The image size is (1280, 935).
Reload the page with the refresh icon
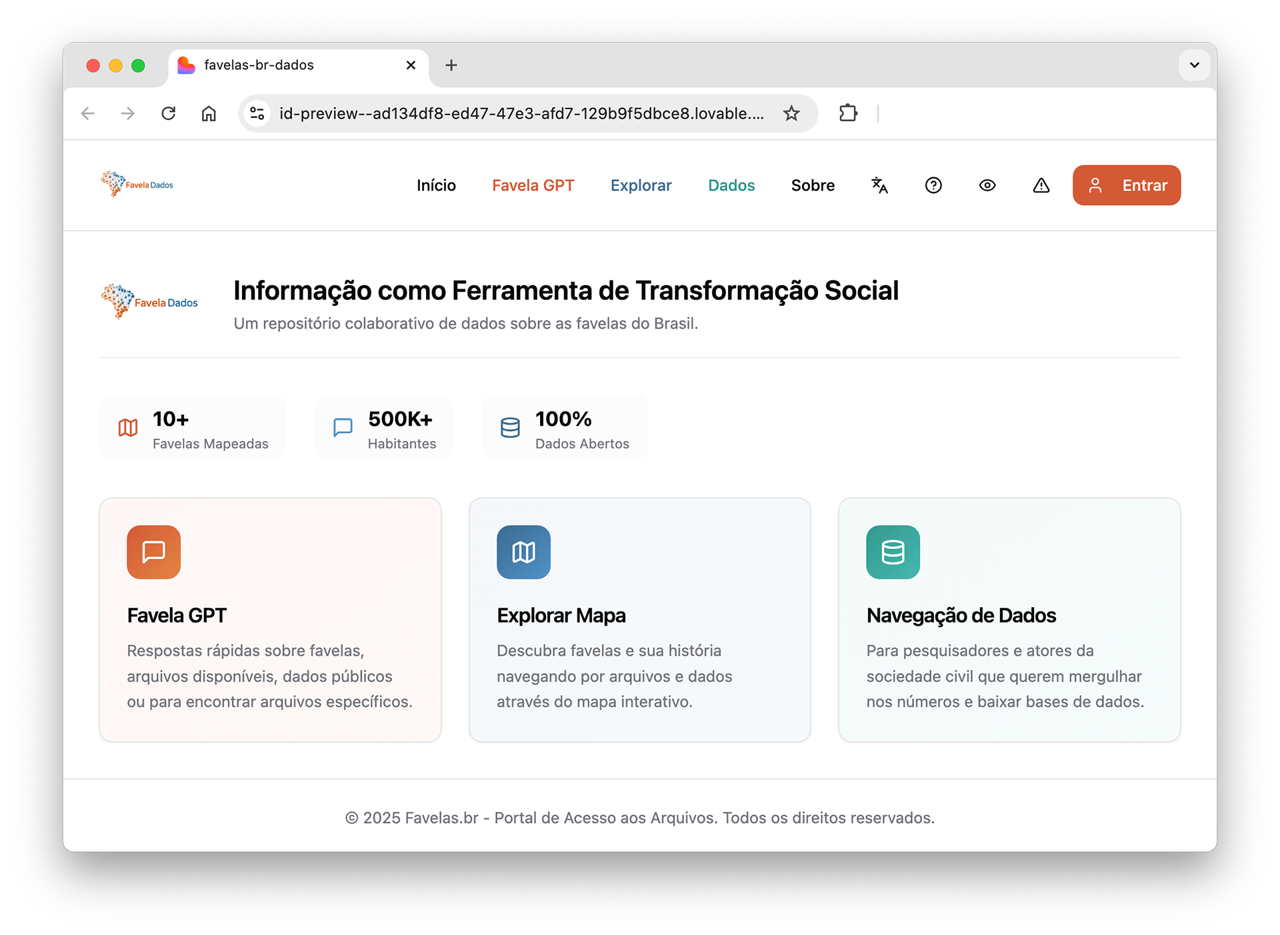pyautogui.click(x=169, y=113)
